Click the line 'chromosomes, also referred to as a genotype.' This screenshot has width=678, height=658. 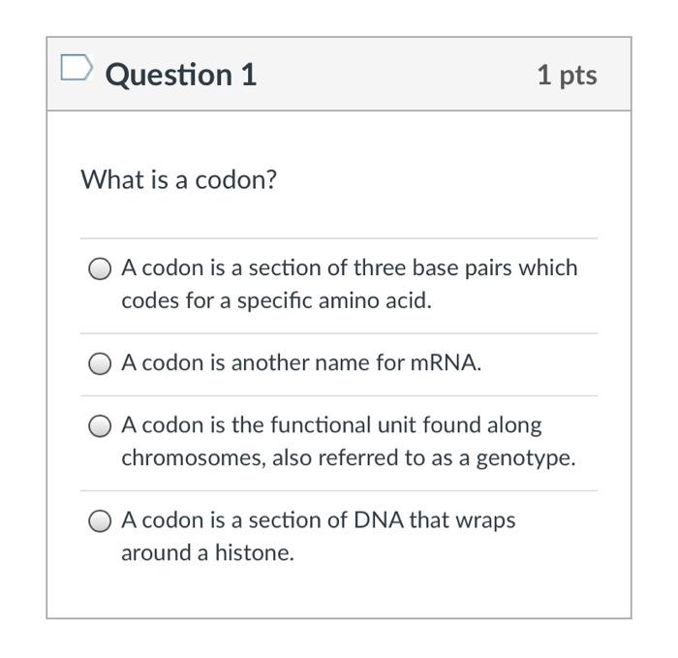(x=349, y=457)
